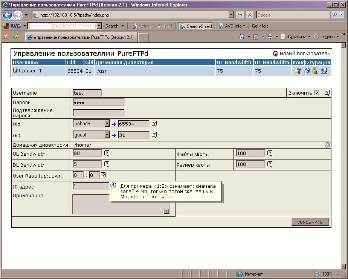Viewport: 348px width, 279px height.
Task: Click the vertical page scrollbar down arrow
Action: tap(343, 266)
